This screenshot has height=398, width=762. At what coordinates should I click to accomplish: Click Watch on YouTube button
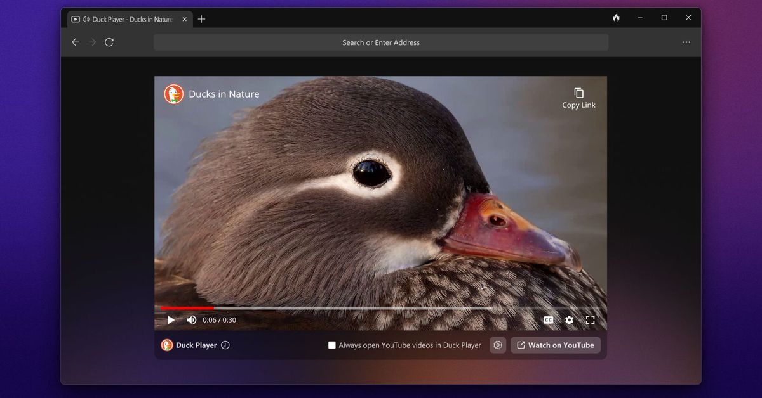[555, 345]
